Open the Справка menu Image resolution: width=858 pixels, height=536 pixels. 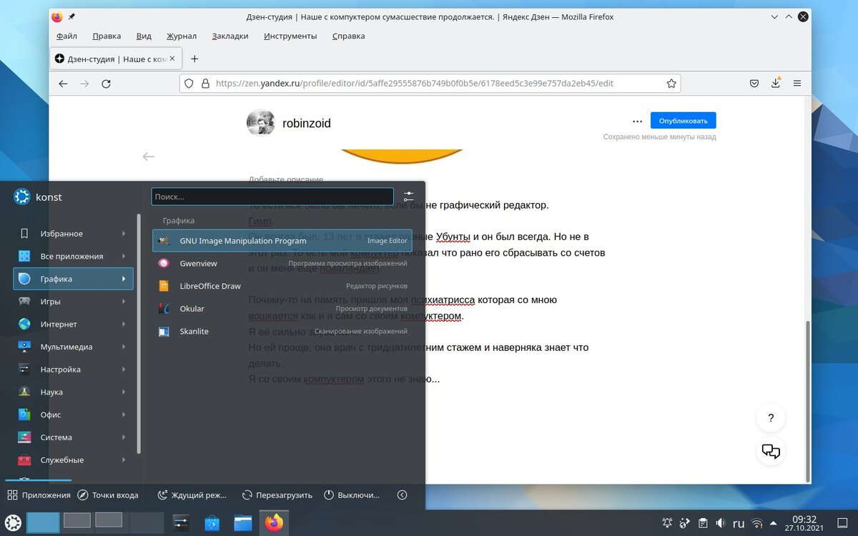pyautogui.click(x=348, y=36)
